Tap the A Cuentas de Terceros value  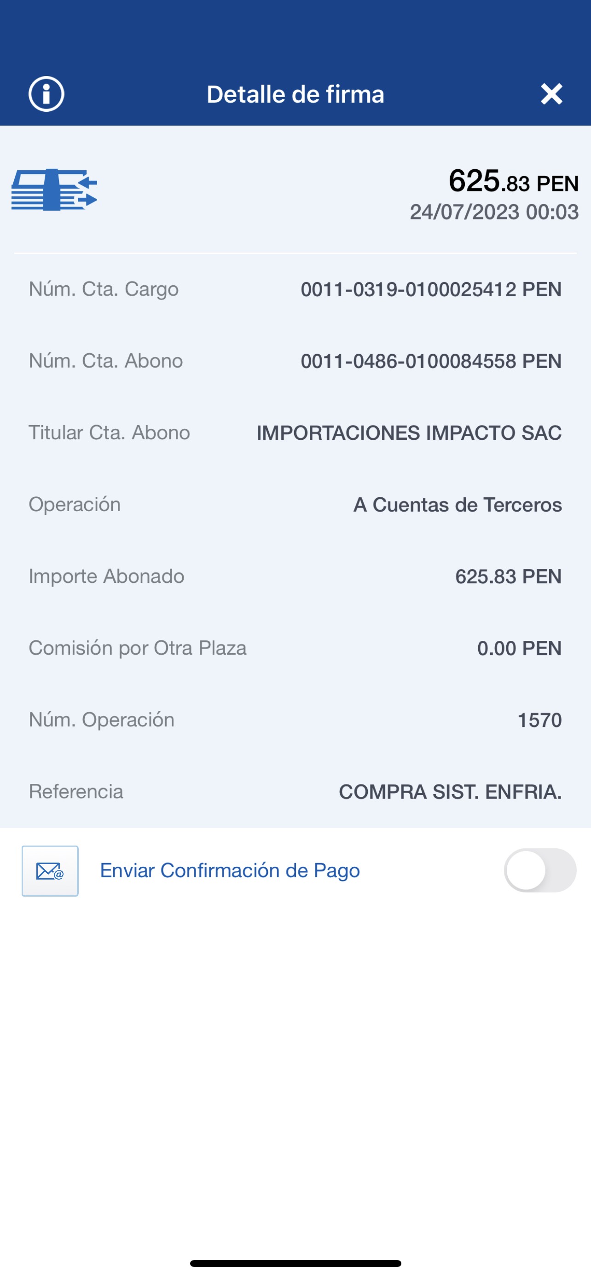click(457, 505)
